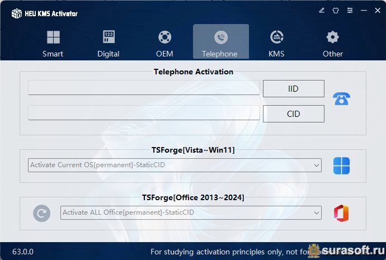The height and width of the screenshot is (260, 386).
Task: Focus the CID input field
Action: (x=144, y=113)
